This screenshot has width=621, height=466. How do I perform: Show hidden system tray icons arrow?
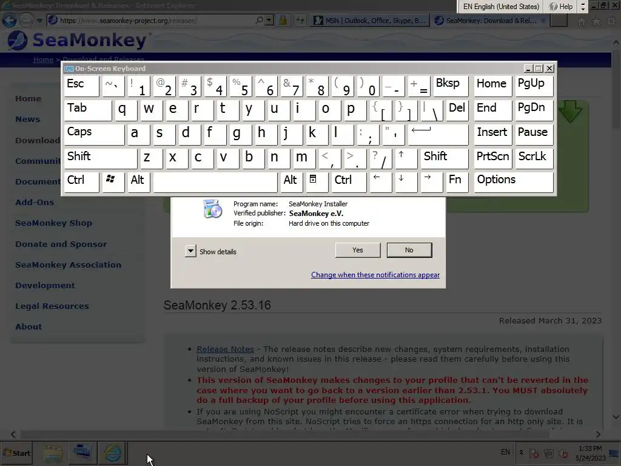521,452
